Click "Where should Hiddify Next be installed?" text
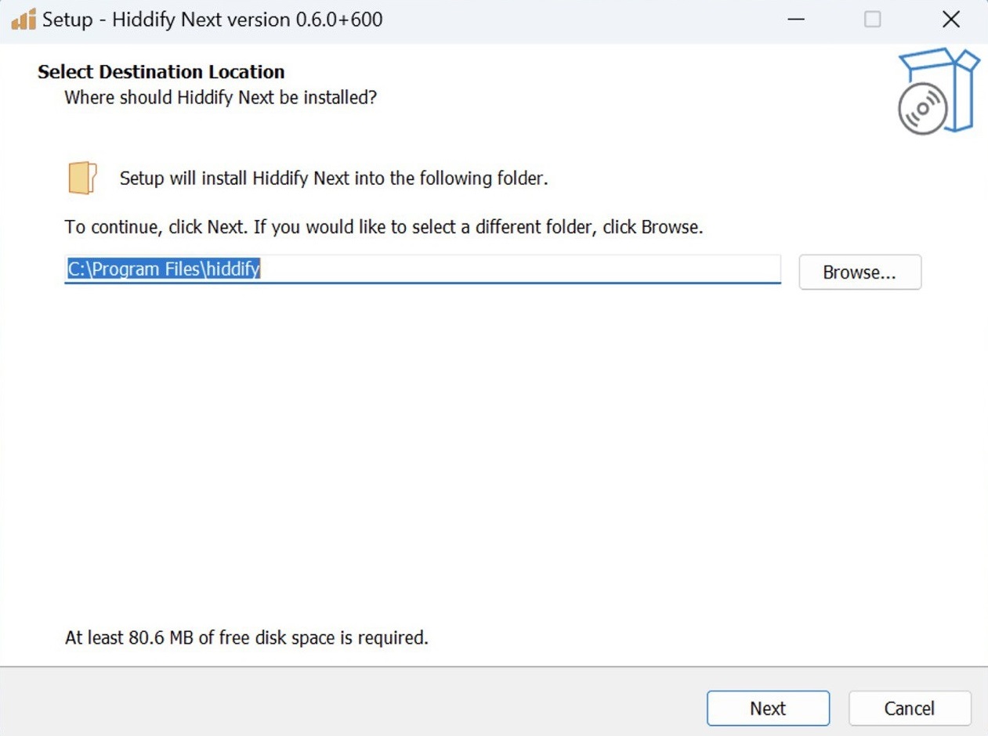This screenshot has width=988, height=736. point(220,98)
